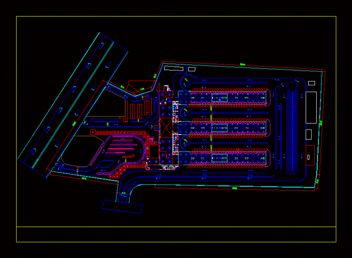This screenshot has width=352, height=258.
Task: Select the cyan rectangle in the bottom parking row
Action: pos(220,158)
